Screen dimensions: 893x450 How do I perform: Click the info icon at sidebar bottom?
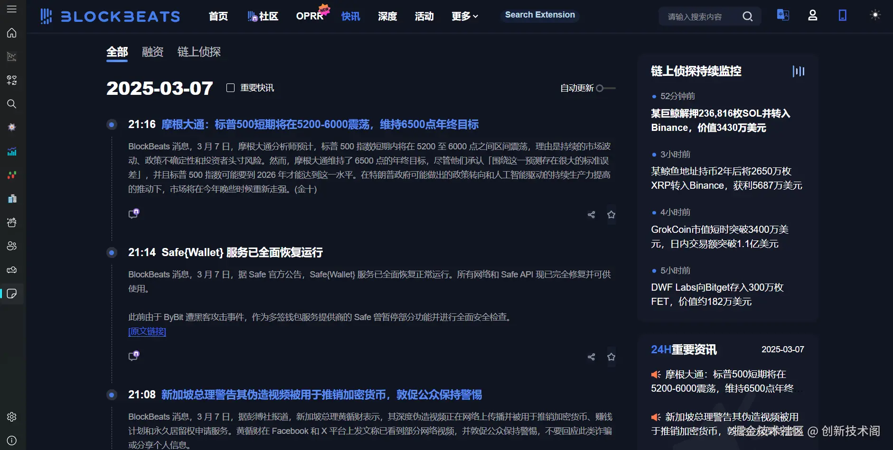pyautogui.click(x=11, y=440)
